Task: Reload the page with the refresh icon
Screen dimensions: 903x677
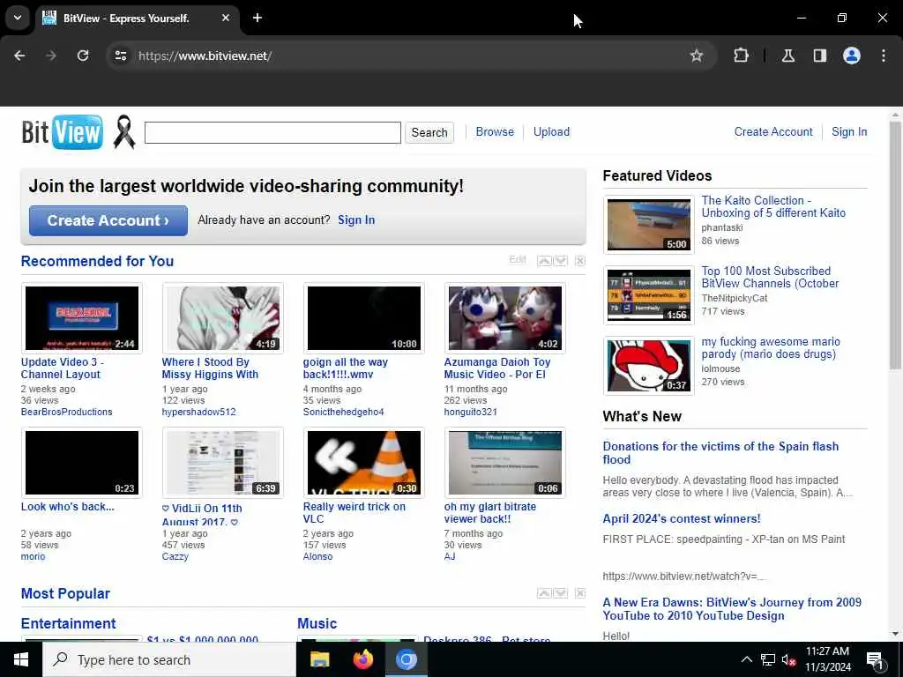Action: pyautogui.click(x=83, y=56)
